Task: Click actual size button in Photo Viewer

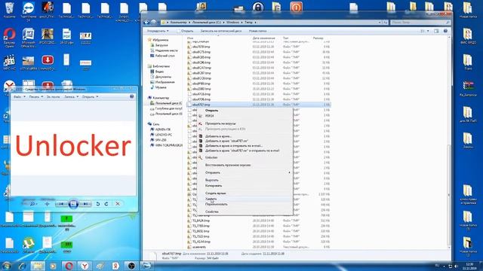Action: click(47, 204)
